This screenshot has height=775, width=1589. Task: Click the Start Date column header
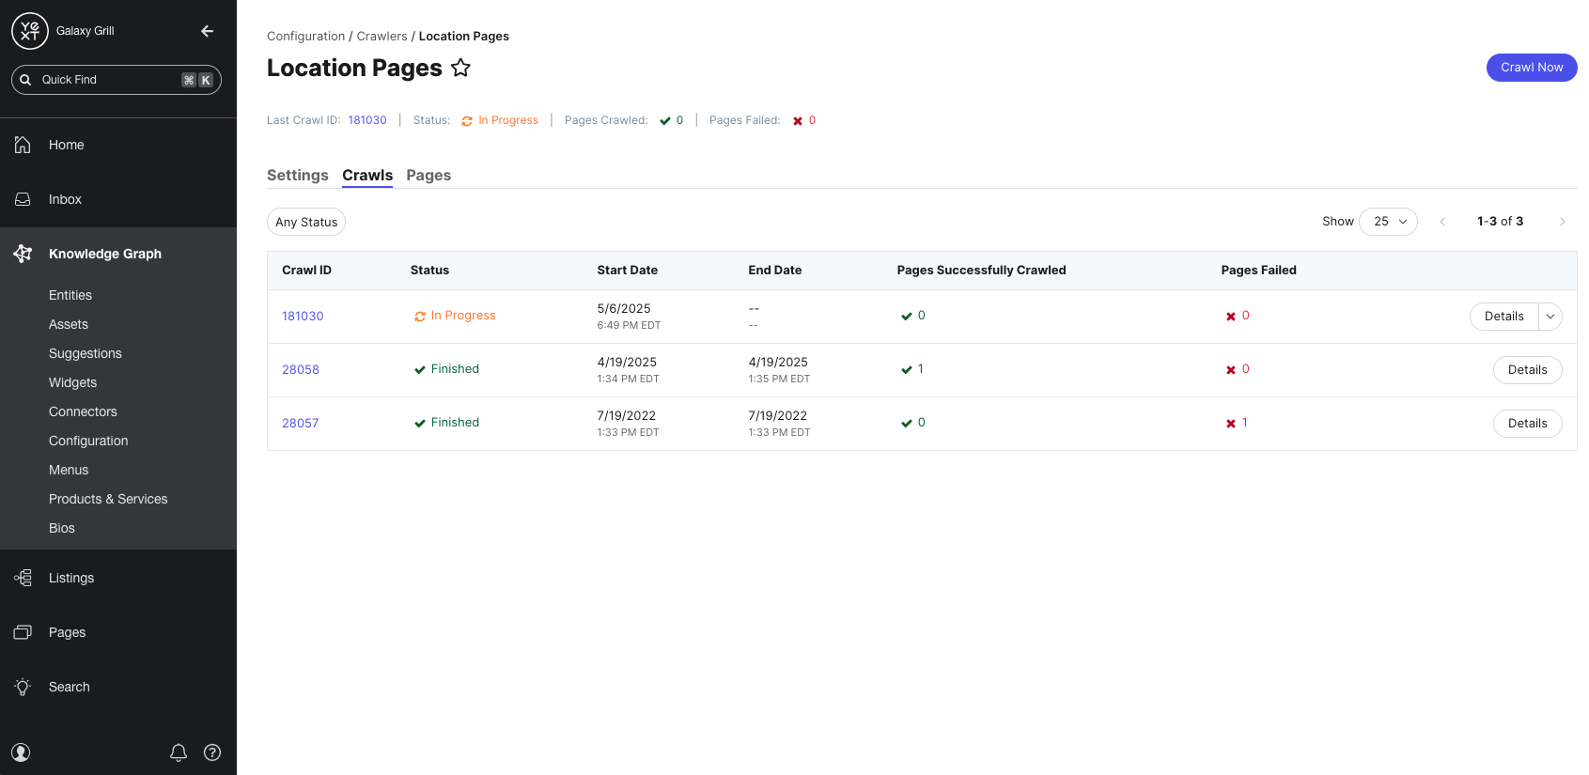tap(628, 271)
